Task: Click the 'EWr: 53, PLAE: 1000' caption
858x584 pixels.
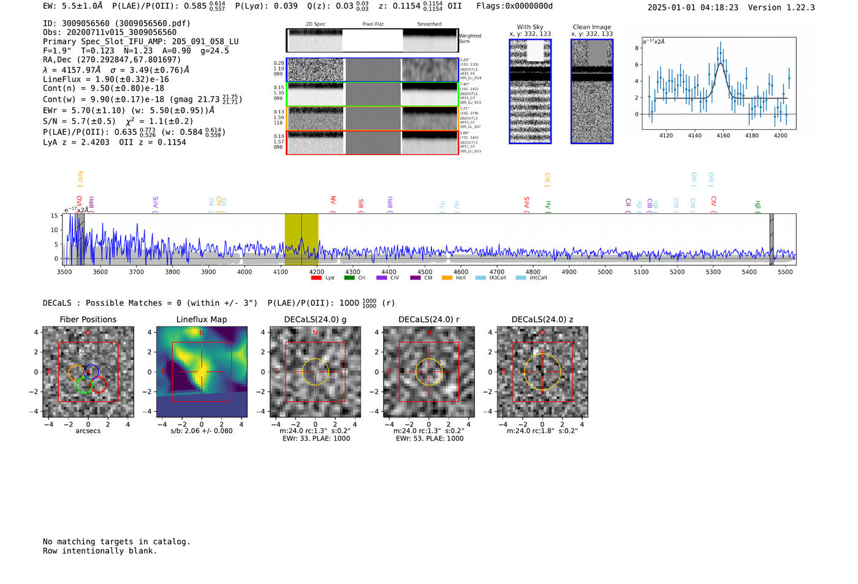Action: 430,439
